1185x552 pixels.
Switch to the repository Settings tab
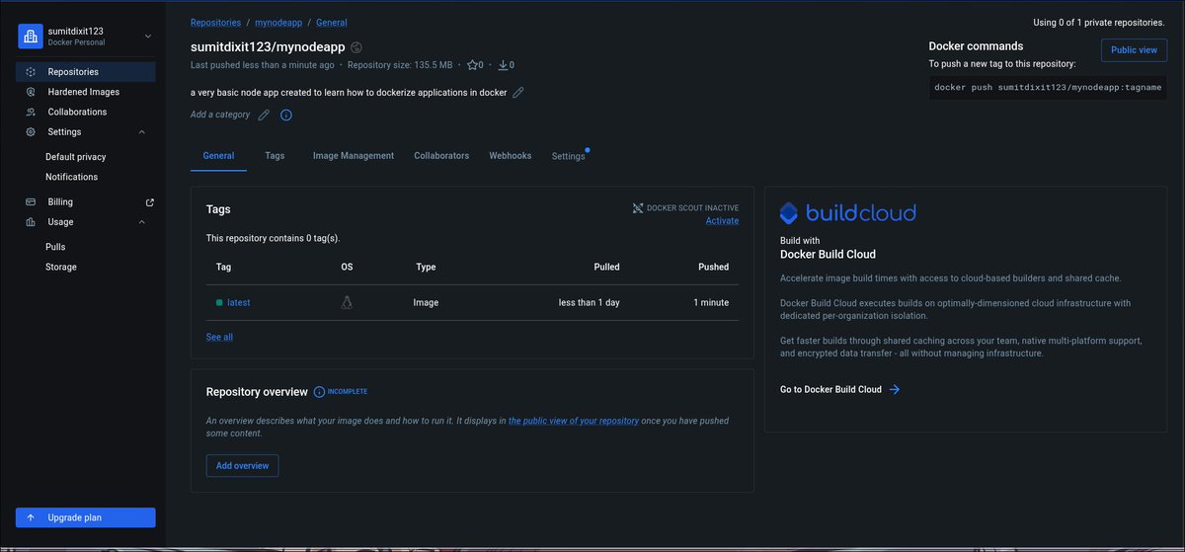[x=568, y=156]
